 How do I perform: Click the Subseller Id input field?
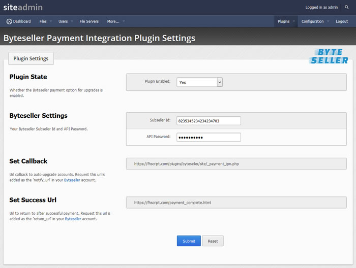[x=209, y=121]
